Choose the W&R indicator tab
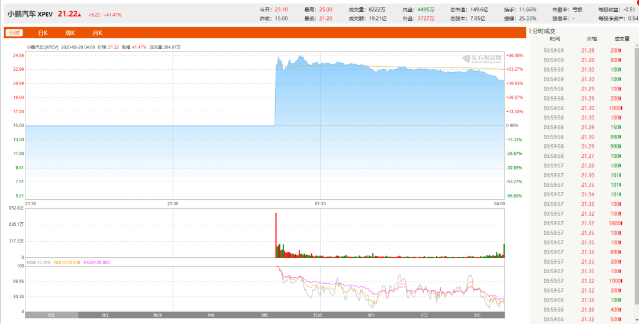Screen dimensions: 639x324 [x=211, y=315]
